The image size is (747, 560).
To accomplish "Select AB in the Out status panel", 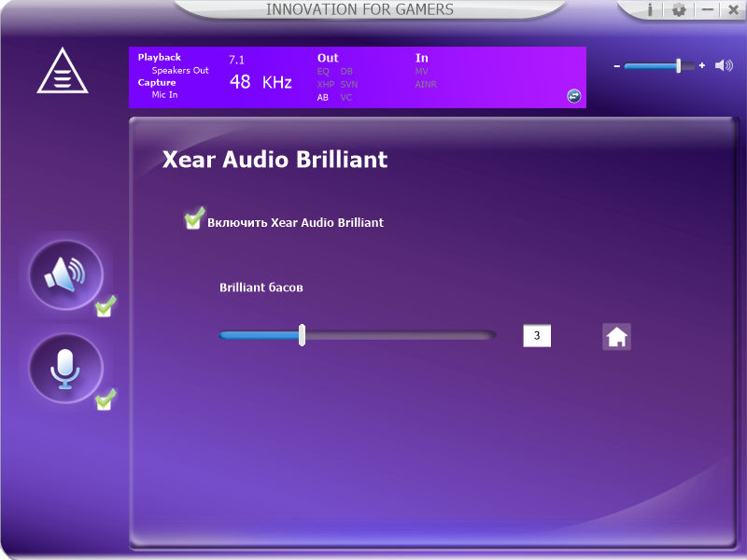I will [x=322, y=97].
